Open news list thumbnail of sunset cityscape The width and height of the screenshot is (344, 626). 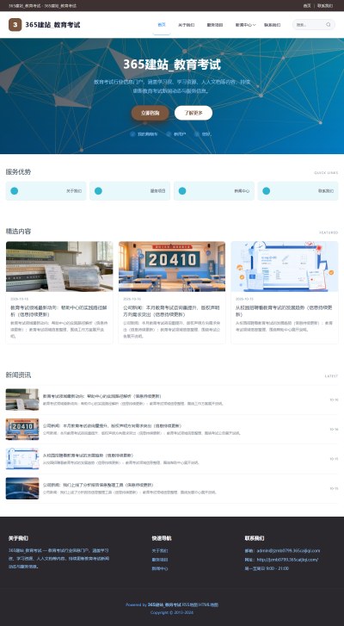coord(22,488)
